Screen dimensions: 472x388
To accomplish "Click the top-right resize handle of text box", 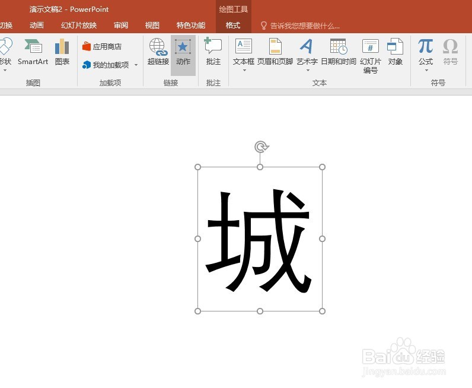I will 322,167.
